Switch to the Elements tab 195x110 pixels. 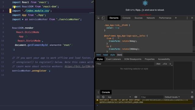pyautogui.click(x=114, y=18)
